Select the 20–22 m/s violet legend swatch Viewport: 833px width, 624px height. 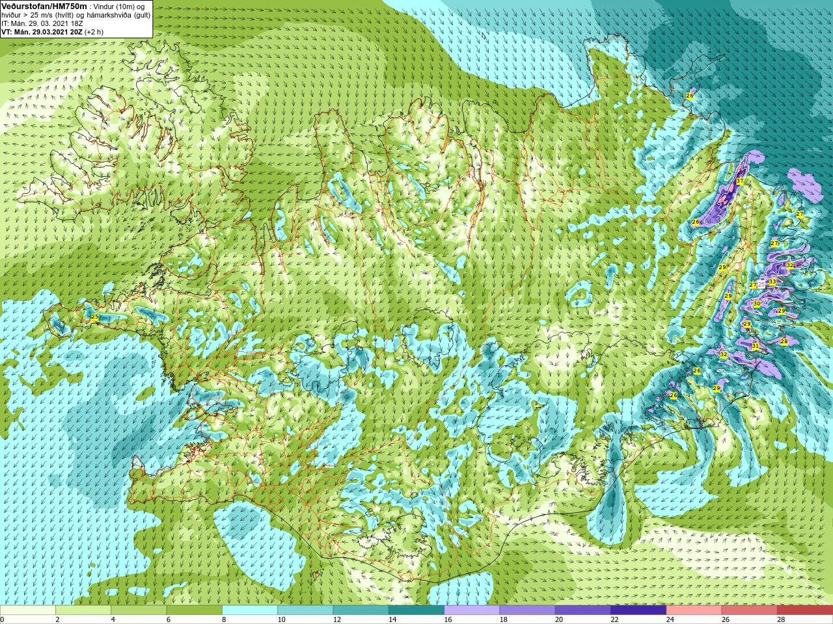(x=582, y=610)
